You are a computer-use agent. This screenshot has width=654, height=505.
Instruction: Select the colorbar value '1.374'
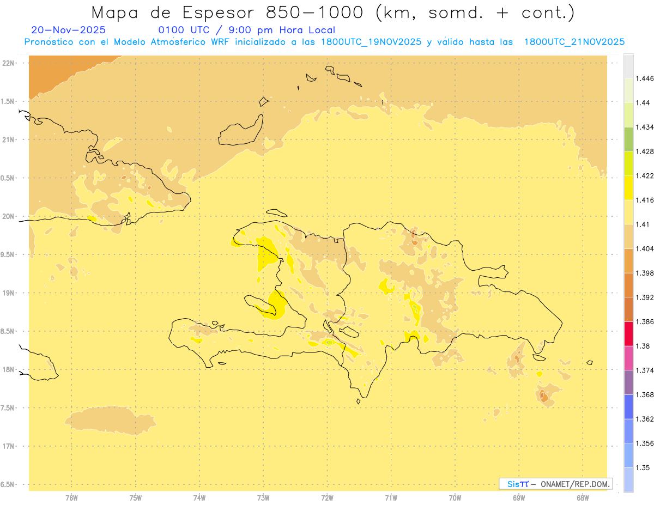point(644,370)
